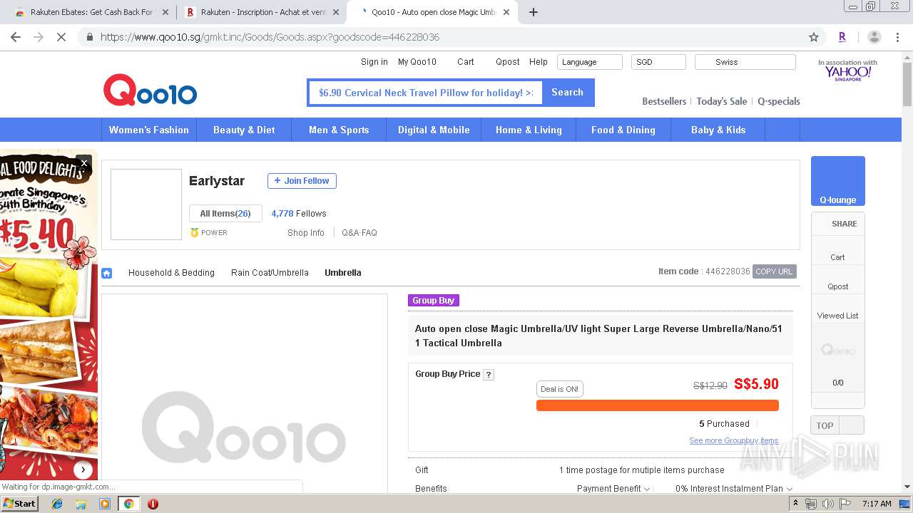Open the Women's Fashion category
This screenshot has width=913, height=513.
pos(149,130)
